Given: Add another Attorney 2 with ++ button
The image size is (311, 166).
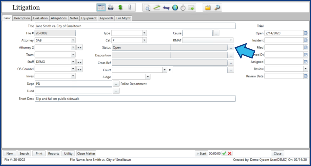Looking at the screenshot, I should point(80,48).
